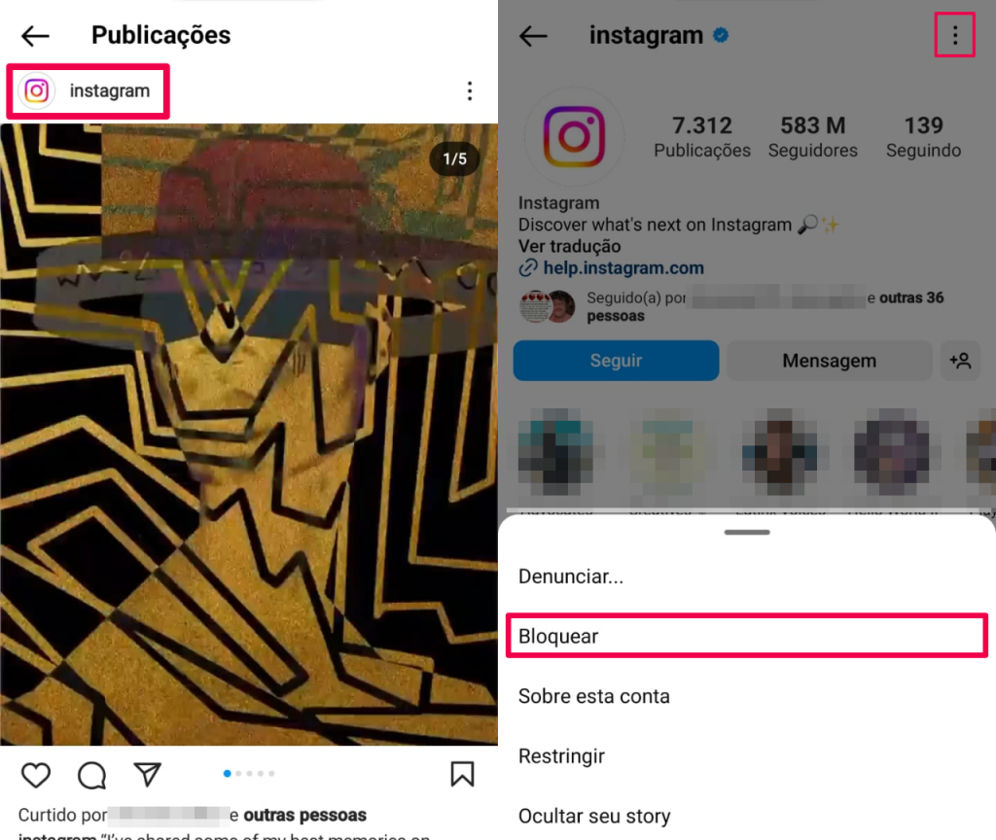This screenshot has height=840, width=996.
Task: Open the profile's three-dot menu at top right
Action: pyautogui.click(x=955, y=35)
